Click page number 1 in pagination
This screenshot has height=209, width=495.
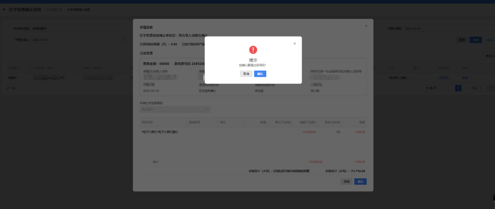pyautogui.click(x=458, y=88)
